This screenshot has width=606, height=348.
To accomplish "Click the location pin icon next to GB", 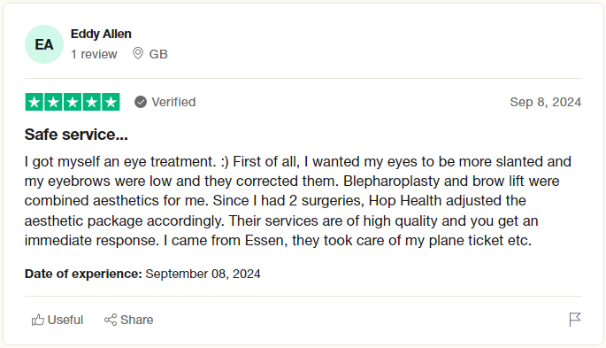I will point(138,53).
